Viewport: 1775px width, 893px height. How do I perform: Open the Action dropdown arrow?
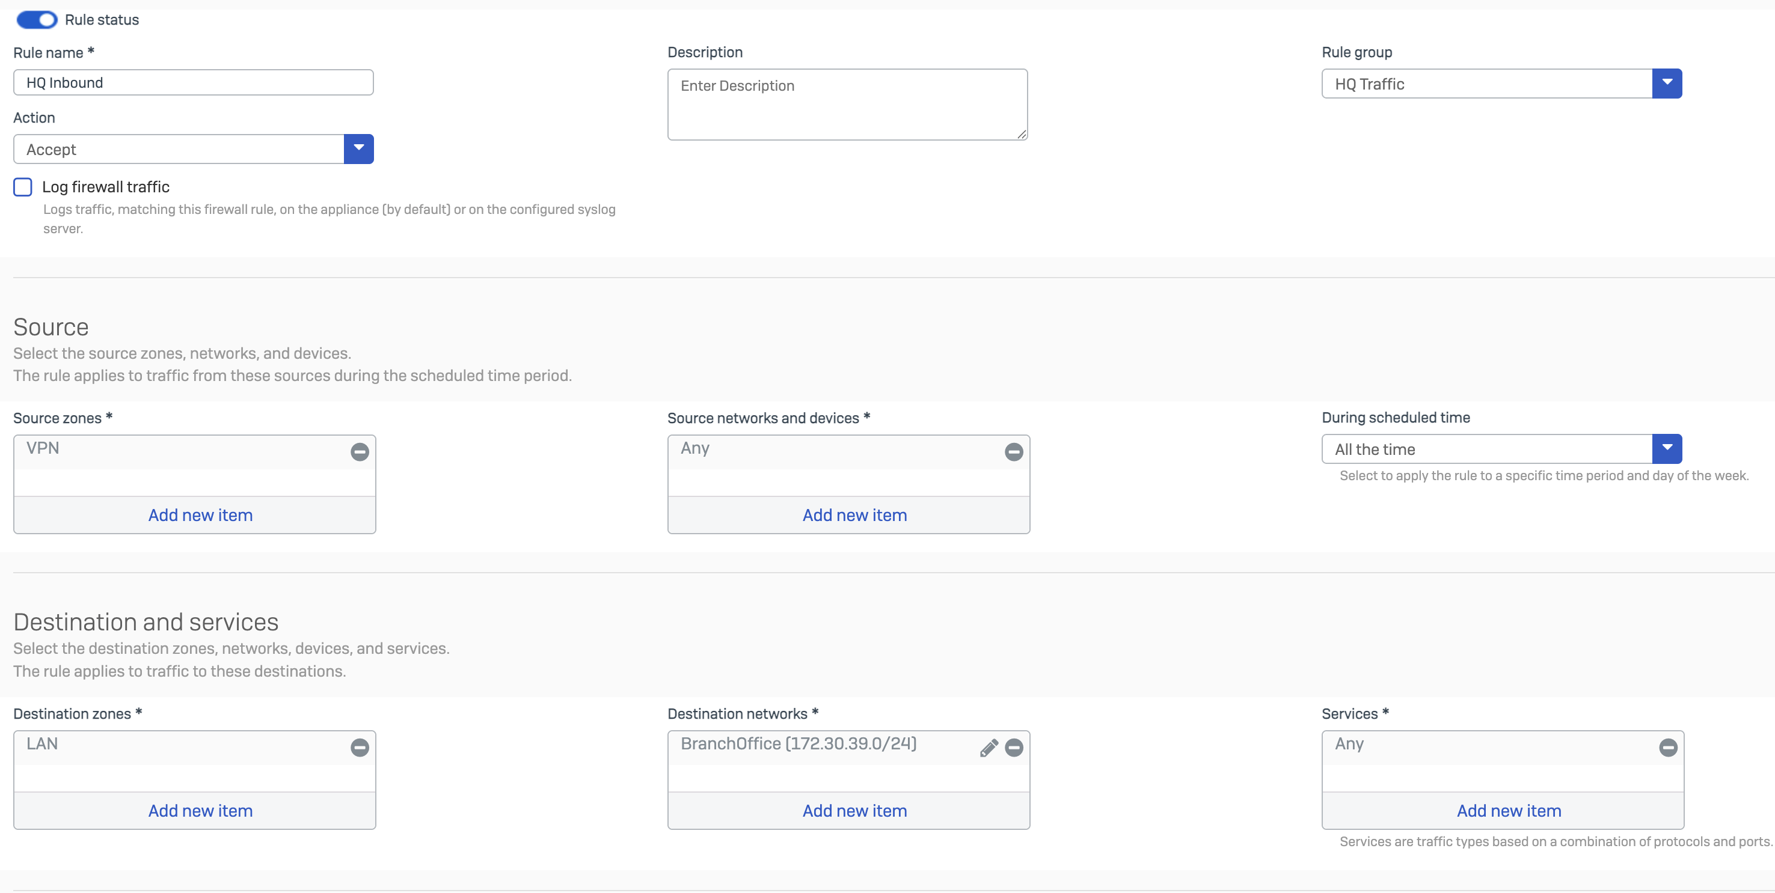tap(358, 148)
